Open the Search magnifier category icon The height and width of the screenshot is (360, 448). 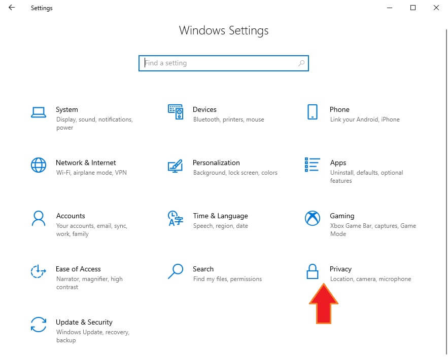pos(175,271)
